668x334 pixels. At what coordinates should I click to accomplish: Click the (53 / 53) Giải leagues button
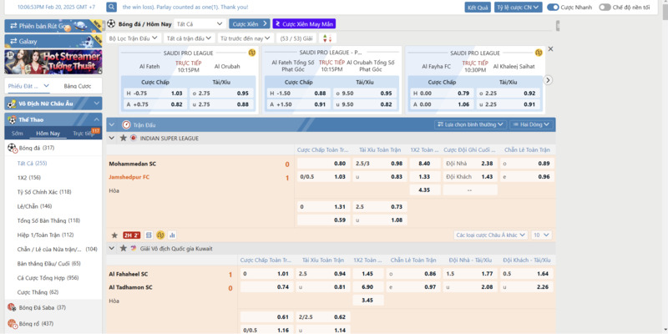click(296, 38)
